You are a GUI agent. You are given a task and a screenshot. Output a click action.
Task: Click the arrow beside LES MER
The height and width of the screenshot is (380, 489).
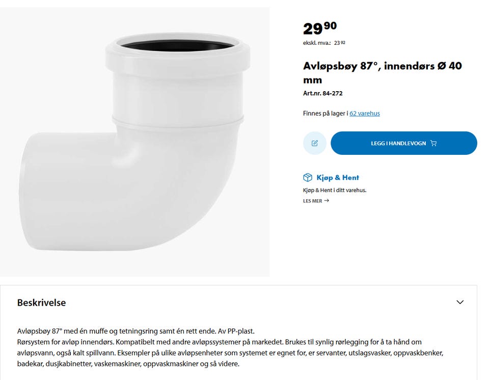(x=327, y=201)
